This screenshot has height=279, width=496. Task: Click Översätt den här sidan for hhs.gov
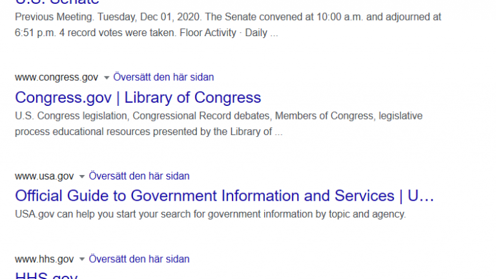pos(139,259)
